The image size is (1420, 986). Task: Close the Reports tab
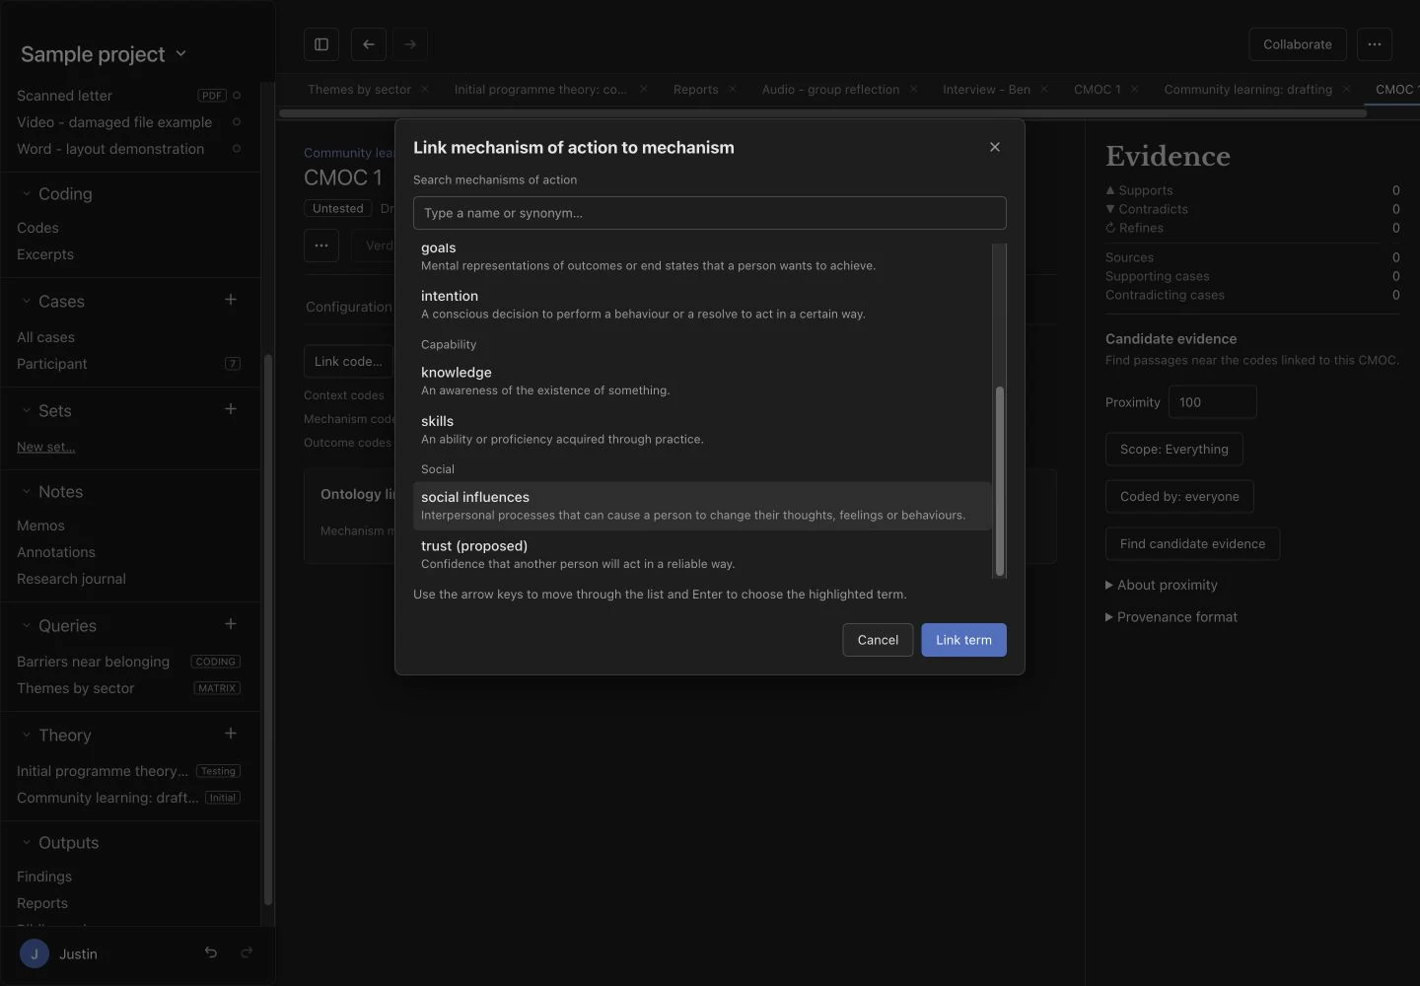733,89
